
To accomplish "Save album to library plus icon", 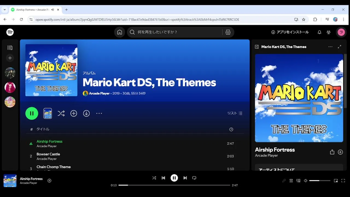I will 74,113.
